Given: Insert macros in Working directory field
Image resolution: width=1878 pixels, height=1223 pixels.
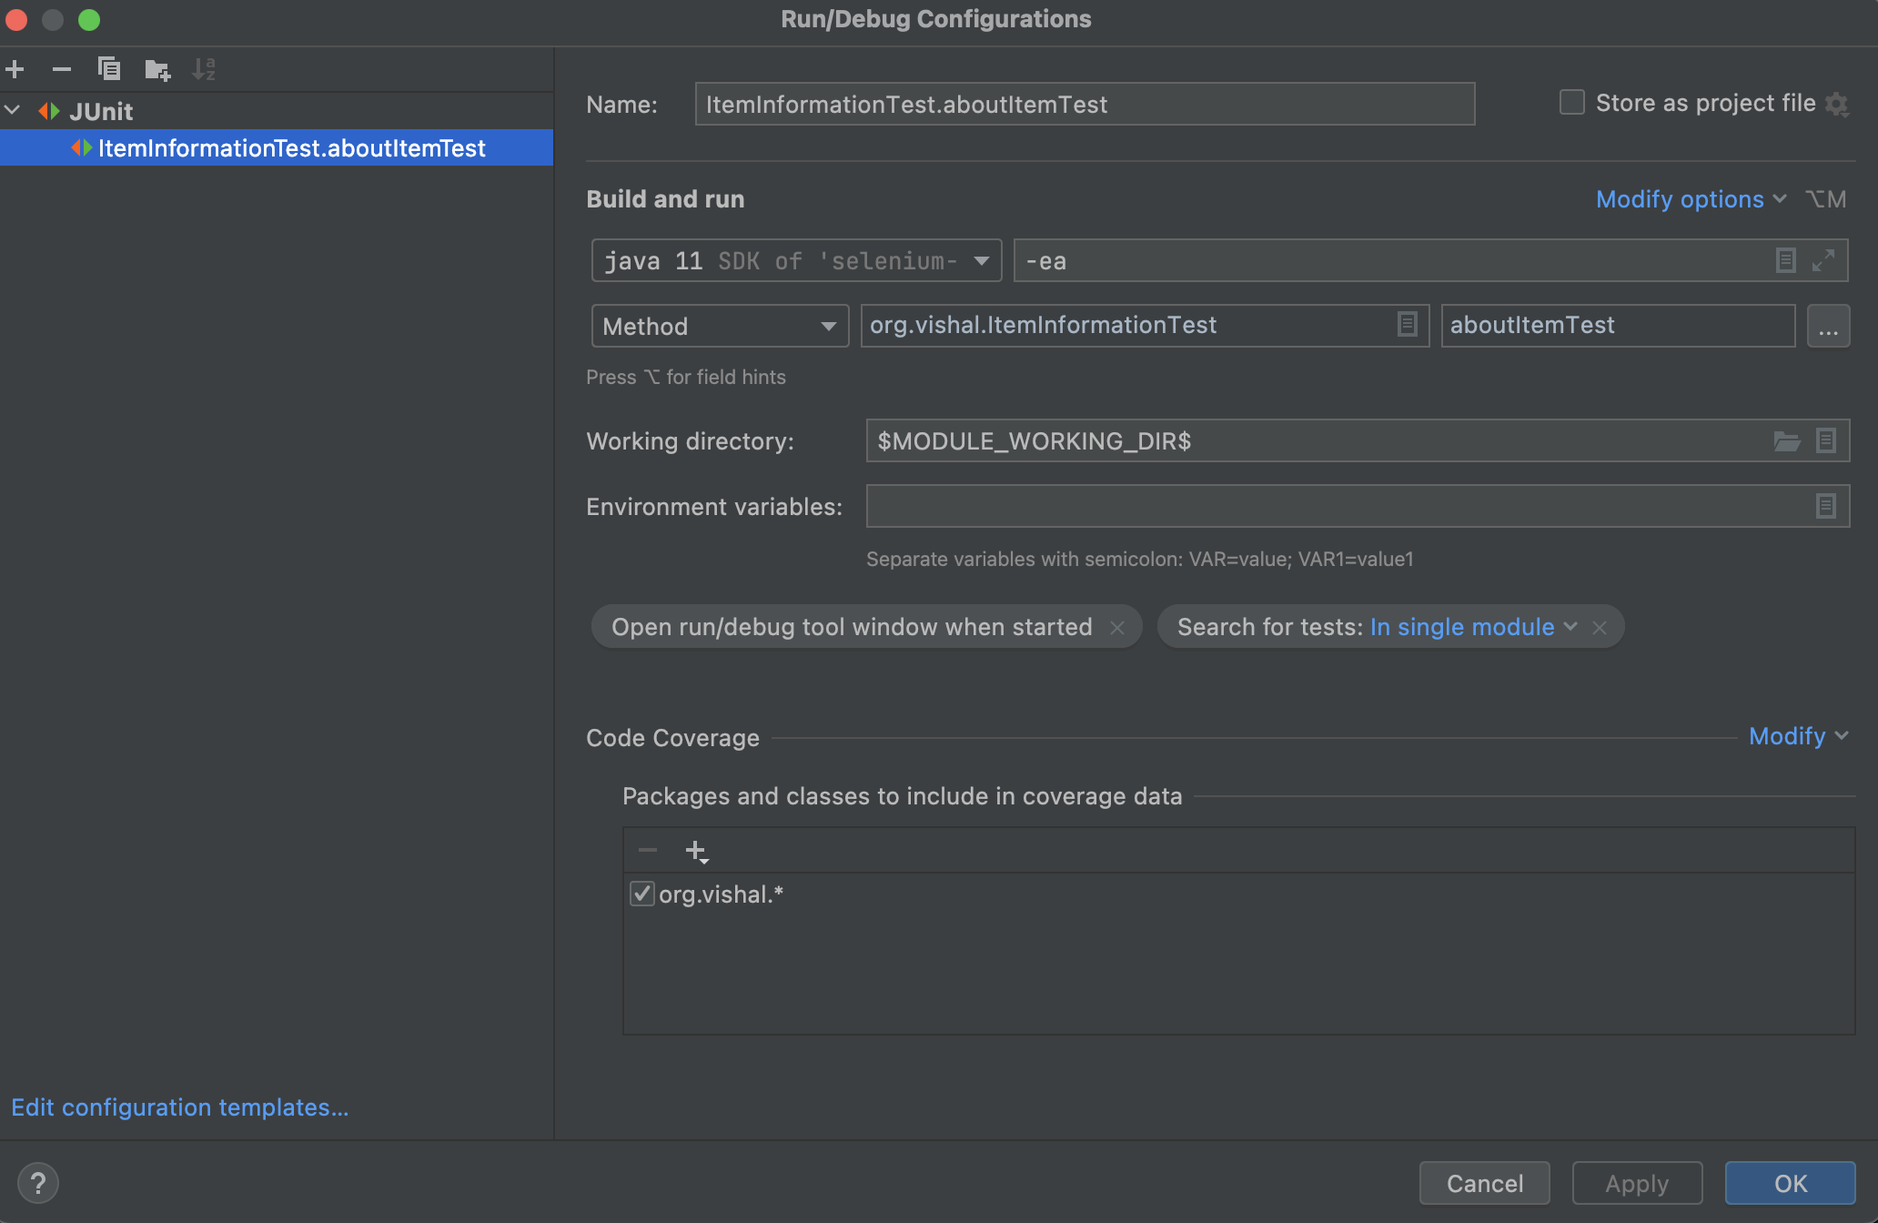Looking at the screenshot, I should click(x=1826, y=441).
